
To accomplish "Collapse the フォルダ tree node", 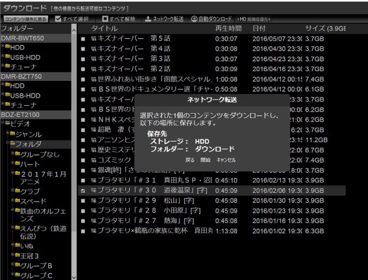I will [x=7, y=142].
